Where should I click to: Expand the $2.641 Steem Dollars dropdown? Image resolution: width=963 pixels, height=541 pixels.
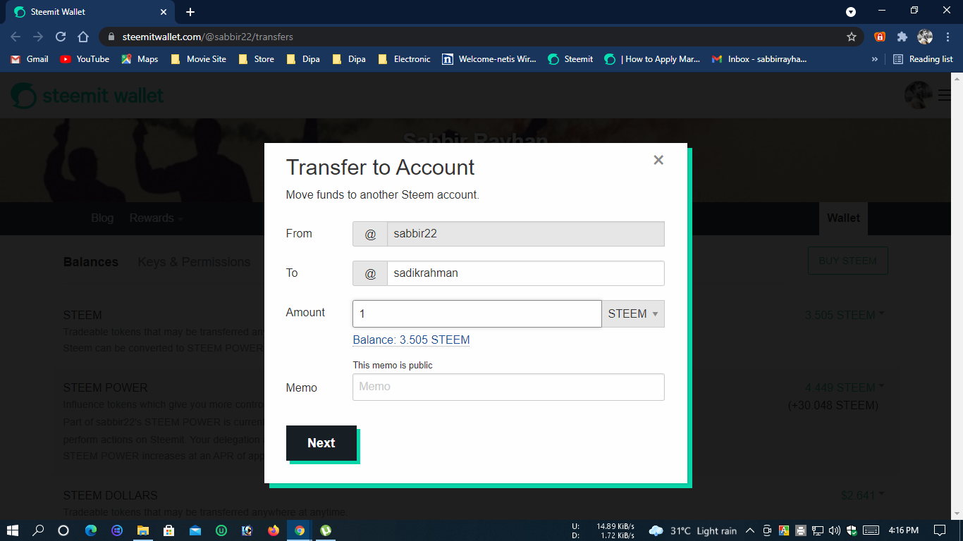click(x=862, y=496)
